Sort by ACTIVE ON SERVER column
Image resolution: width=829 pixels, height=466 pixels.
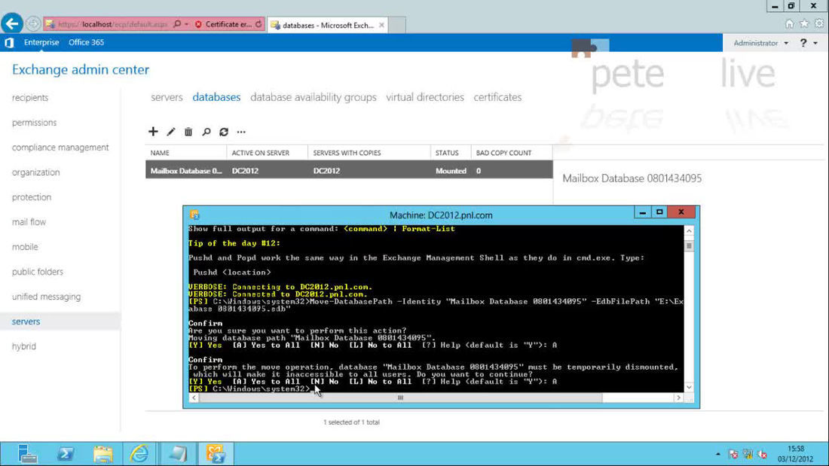268,153
